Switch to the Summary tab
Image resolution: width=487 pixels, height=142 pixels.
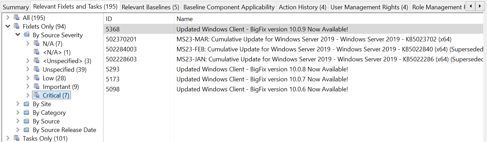pos(16,7)
